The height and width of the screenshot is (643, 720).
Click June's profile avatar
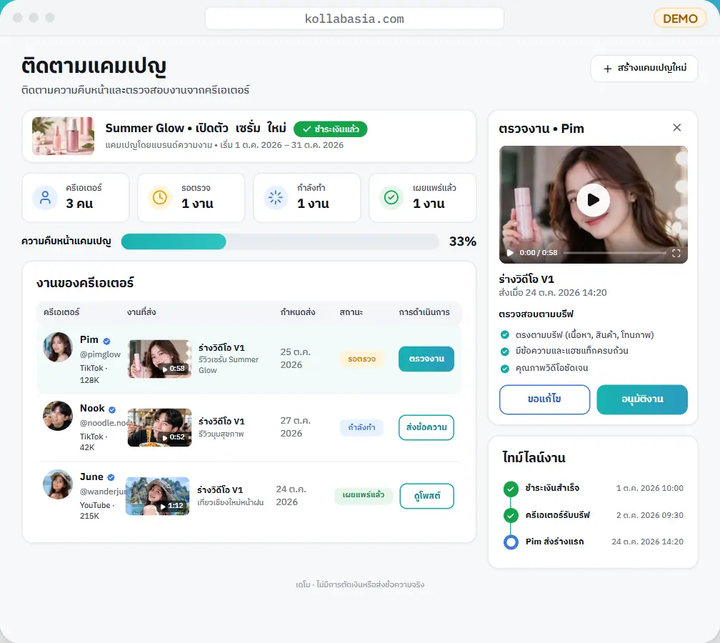click(58, 484)
